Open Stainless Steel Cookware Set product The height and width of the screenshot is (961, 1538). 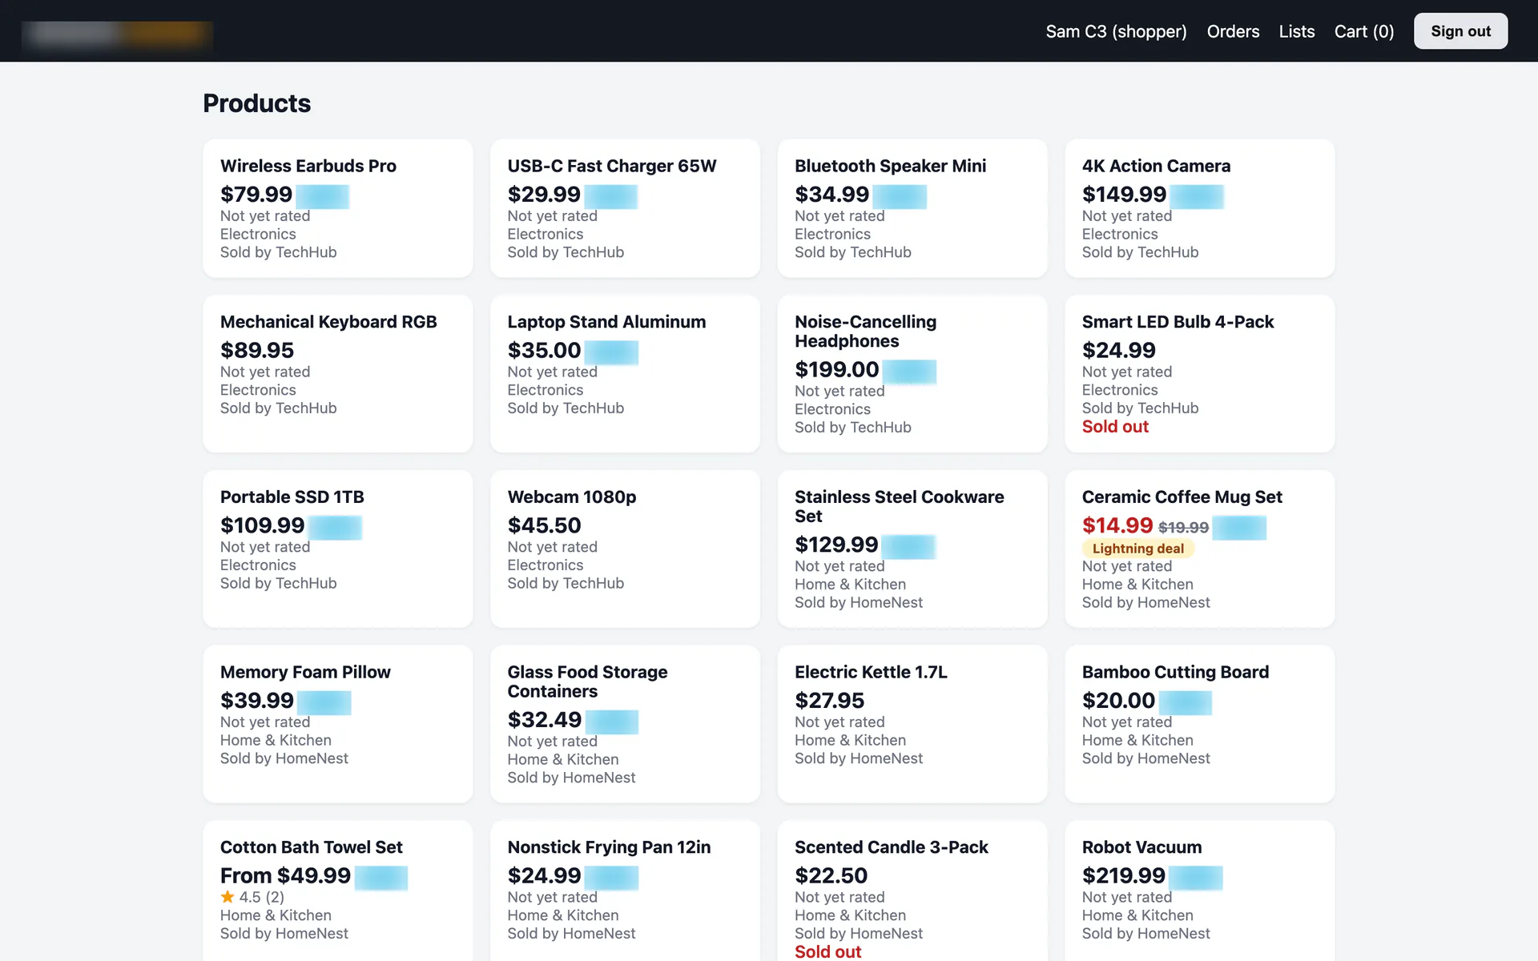click(899, 506)
